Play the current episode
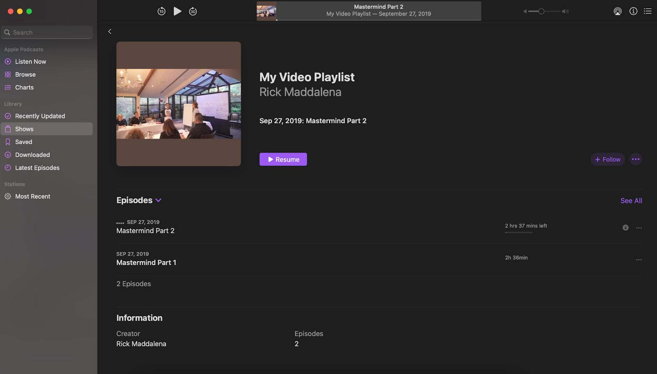 pyautogui.click(x=177, y=11)
